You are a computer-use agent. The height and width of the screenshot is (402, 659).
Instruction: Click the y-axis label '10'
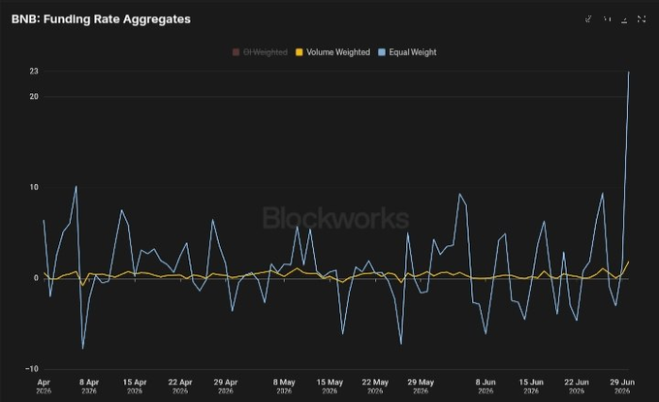click(34, 187)
